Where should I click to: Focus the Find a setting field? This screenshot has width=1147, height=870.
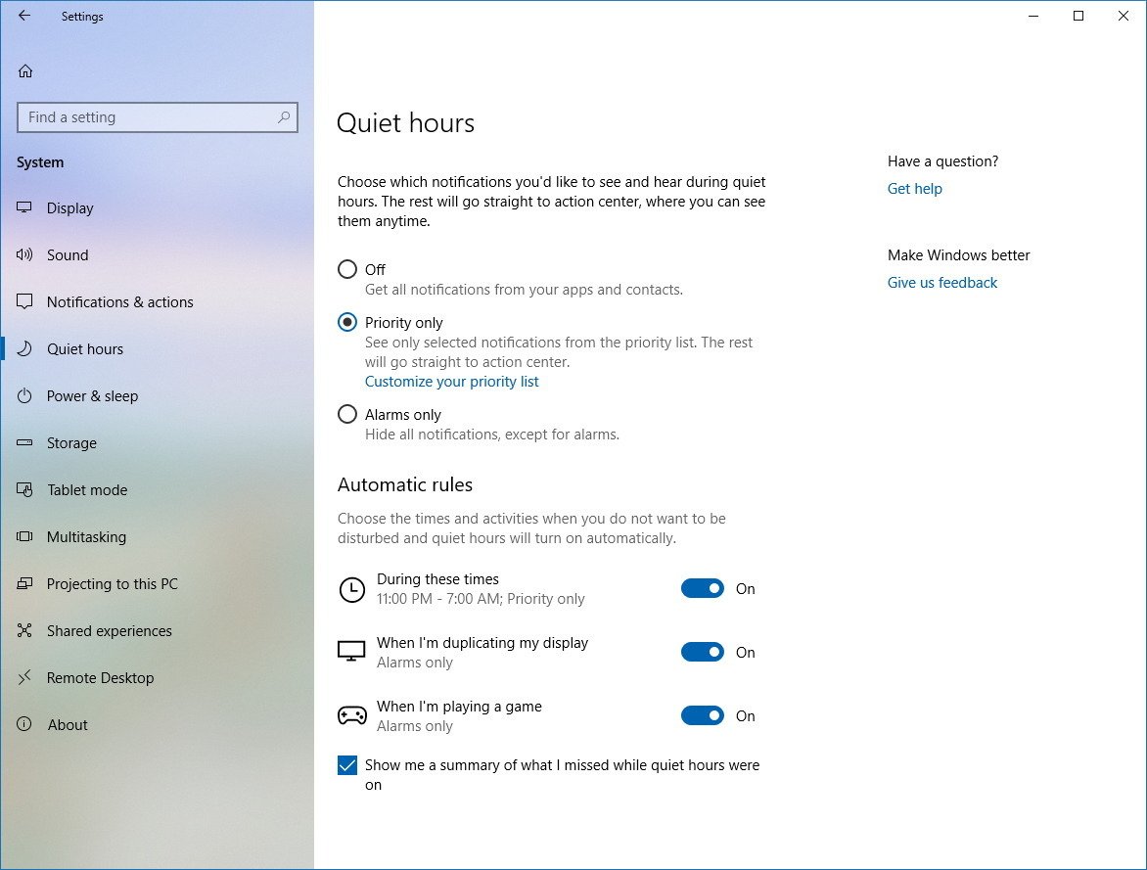147,117
